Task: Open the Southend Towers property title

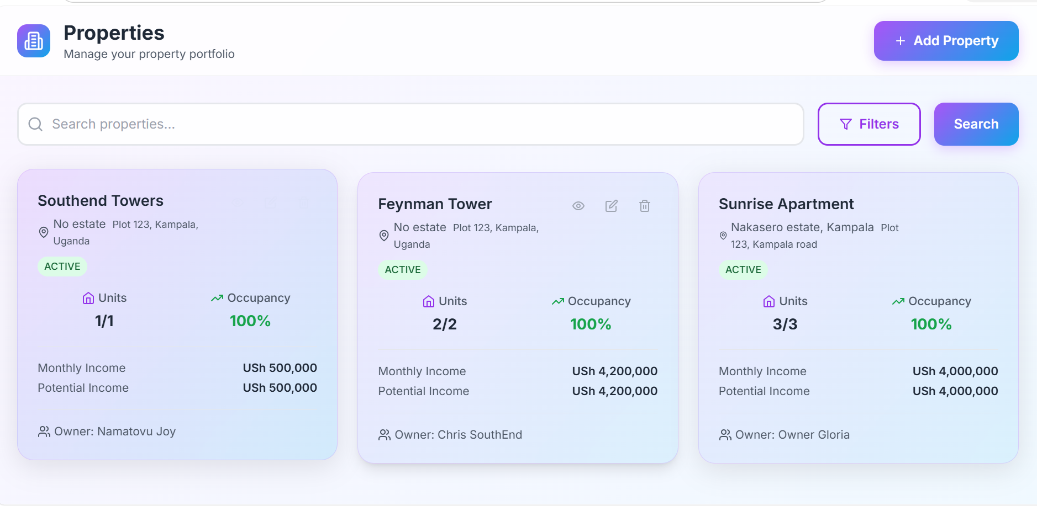Action: (x=101, y=201)
